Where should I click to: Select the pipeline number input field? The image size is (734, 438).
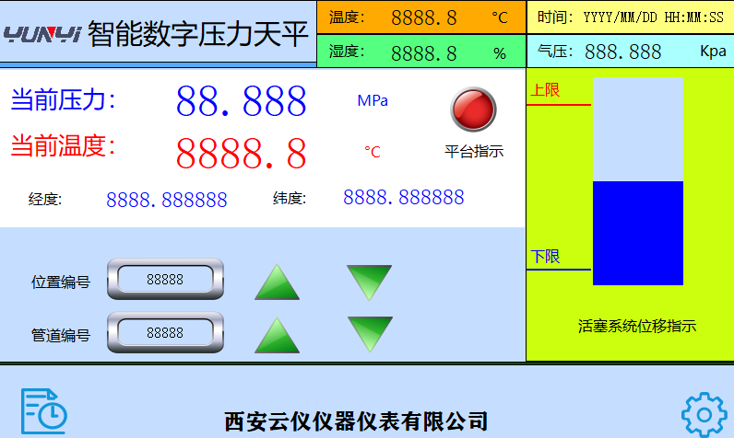(165, 332)
